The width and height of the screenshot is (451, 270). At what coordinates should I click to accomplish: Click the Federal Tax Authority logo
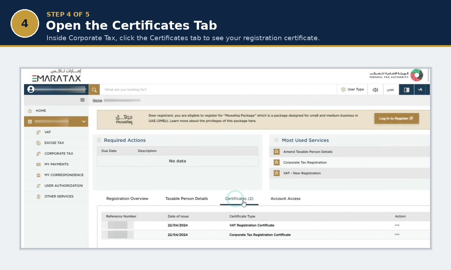click(396, 75)
